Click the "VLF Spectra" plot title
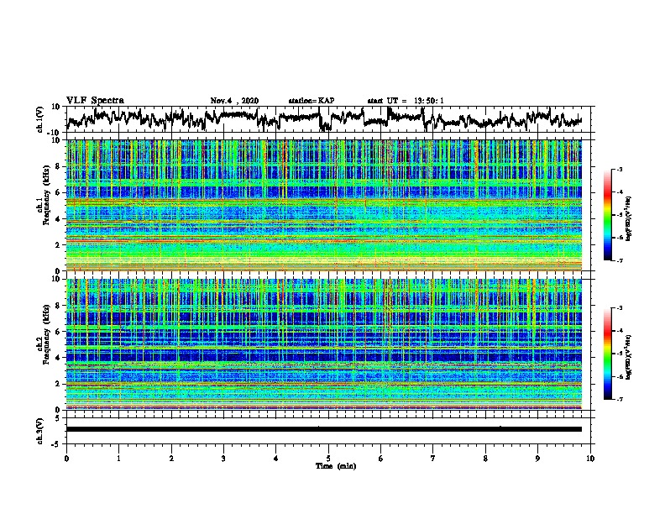This screenshot has height=514, width=665. tap(95, 100)
